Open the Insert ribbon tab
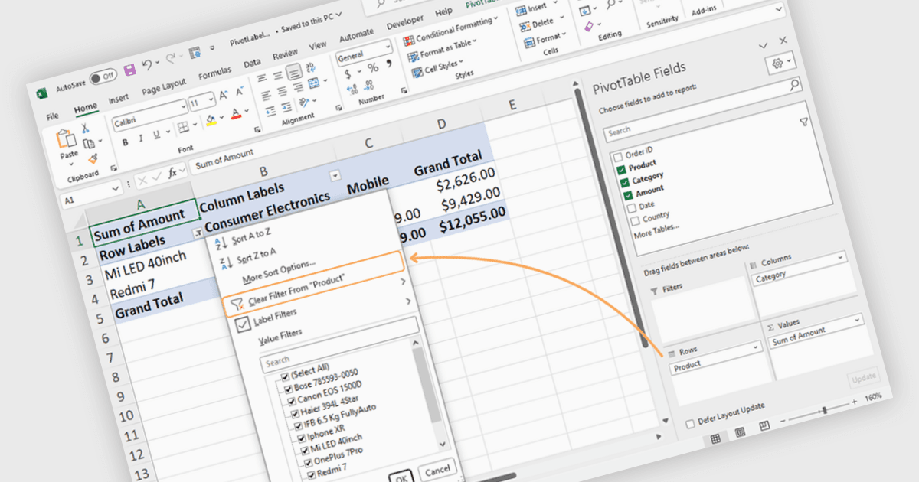 pos(119,99)
